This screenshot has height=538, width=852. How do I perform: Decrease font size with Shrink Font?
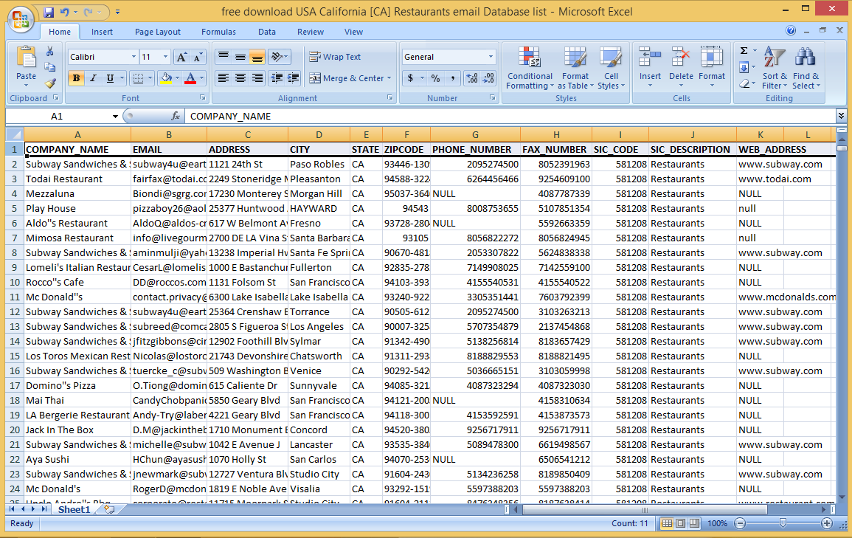[198, 57]
